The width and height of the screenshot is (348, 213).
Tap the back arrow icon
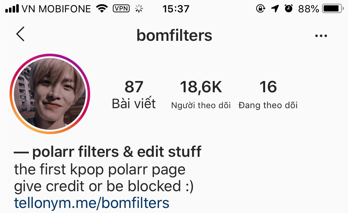click(20, 34)
